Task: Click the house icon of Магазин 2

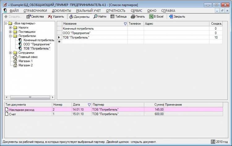Action: 15,65
